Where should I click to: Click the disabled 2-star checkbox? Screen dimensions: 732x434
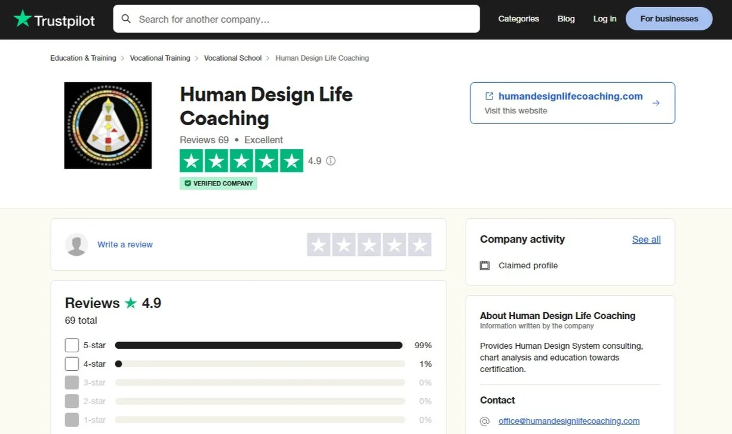tap(72, 401)
